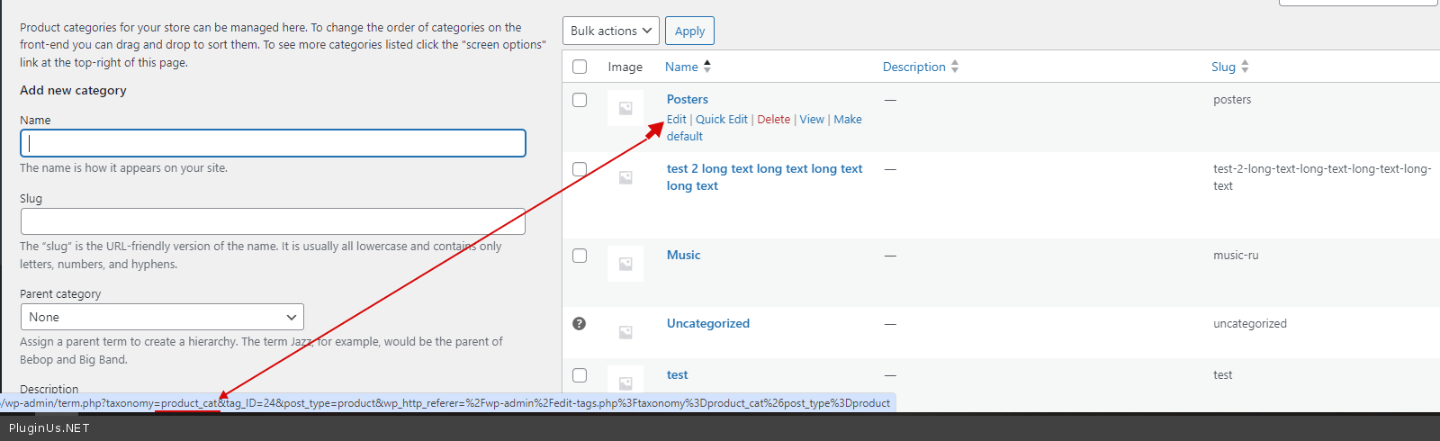Check the Posters category checkbox
The width and height of the screenshot is (1440, 441).
click(x=580, y=100)
